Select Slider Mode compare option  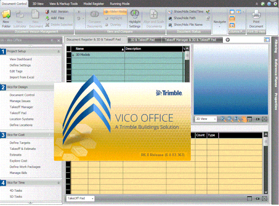(115, 12)
